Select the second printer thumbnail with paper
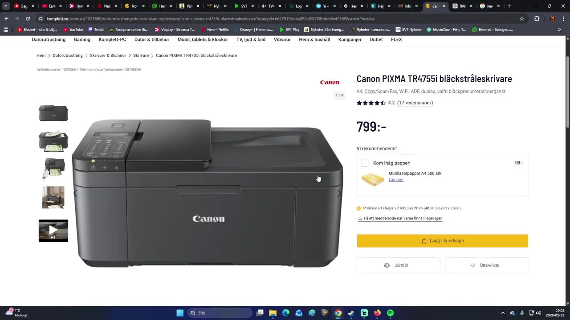Screen dimensions: 570x320 click(x=53, y=141)
